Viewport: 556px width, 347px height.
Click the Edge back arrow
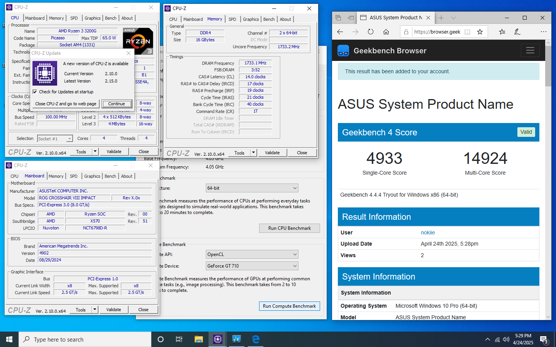click(340, 32)
